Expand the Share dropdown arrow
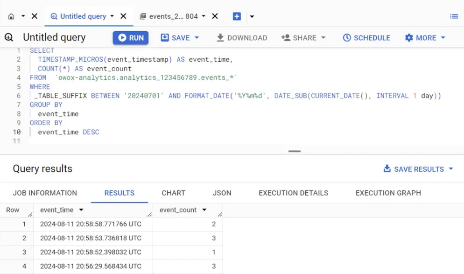464x274 pixels. 323,38
